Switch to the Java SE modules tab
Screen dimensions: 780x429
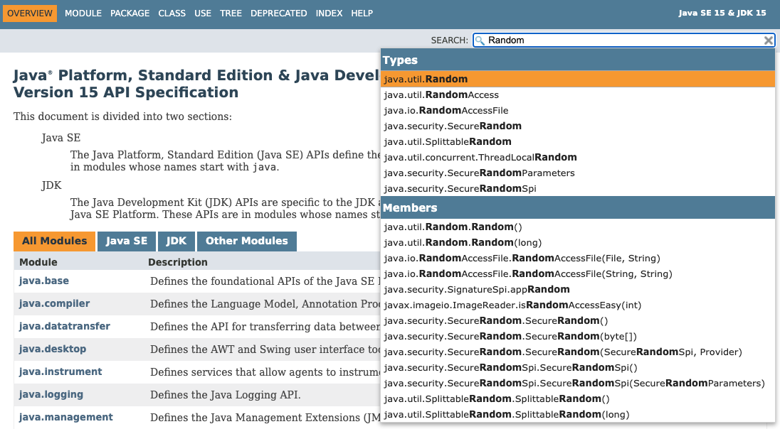[x=127, y=241]
